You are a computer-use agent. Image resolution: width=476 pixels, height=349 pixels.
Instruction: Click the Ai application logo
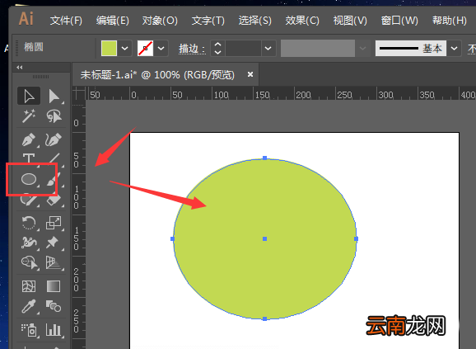click(x=26, y=18)
